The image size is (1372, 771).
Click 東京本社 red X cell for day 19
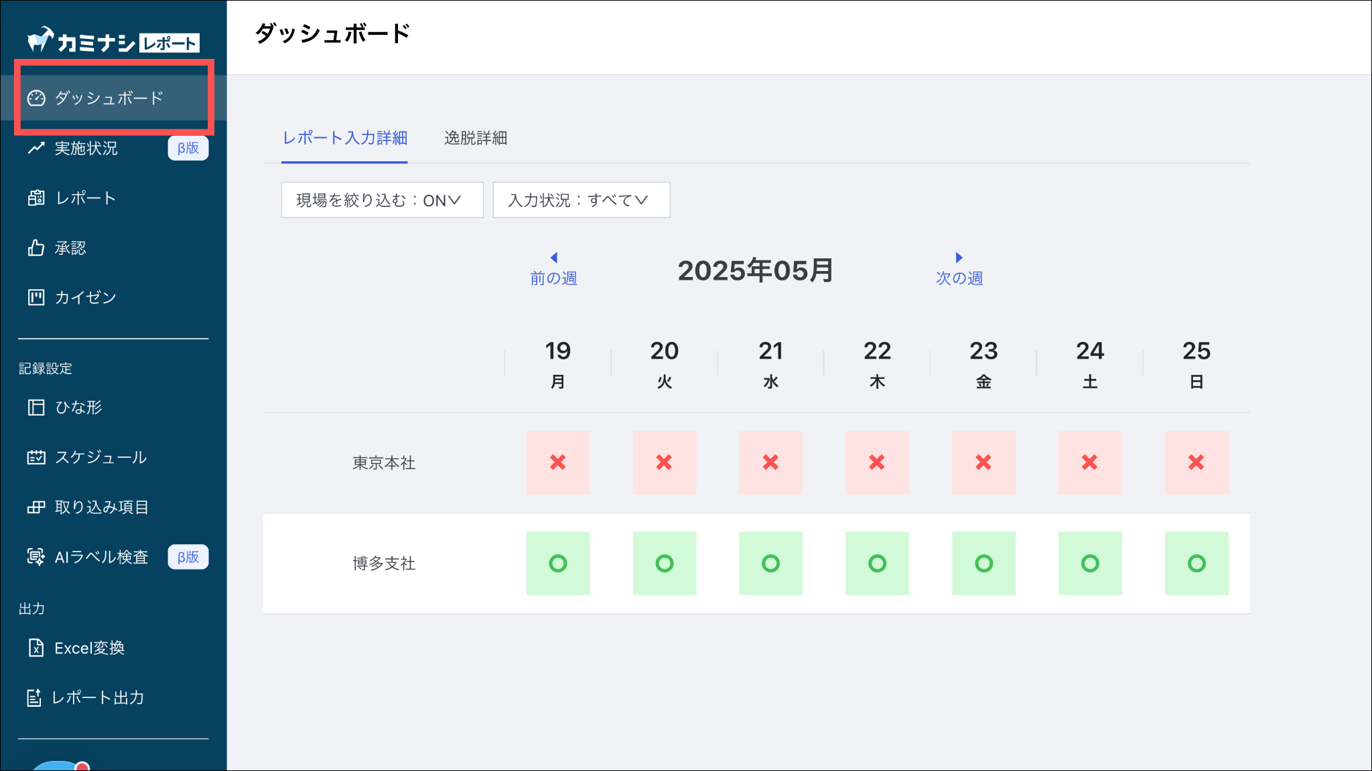coord(557,462)
